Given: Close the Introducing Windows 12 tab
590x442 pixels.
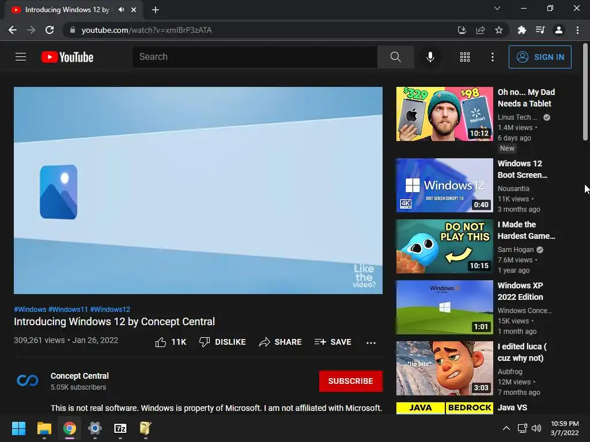Looking at the screenshot, I should (x=134, y=10).
